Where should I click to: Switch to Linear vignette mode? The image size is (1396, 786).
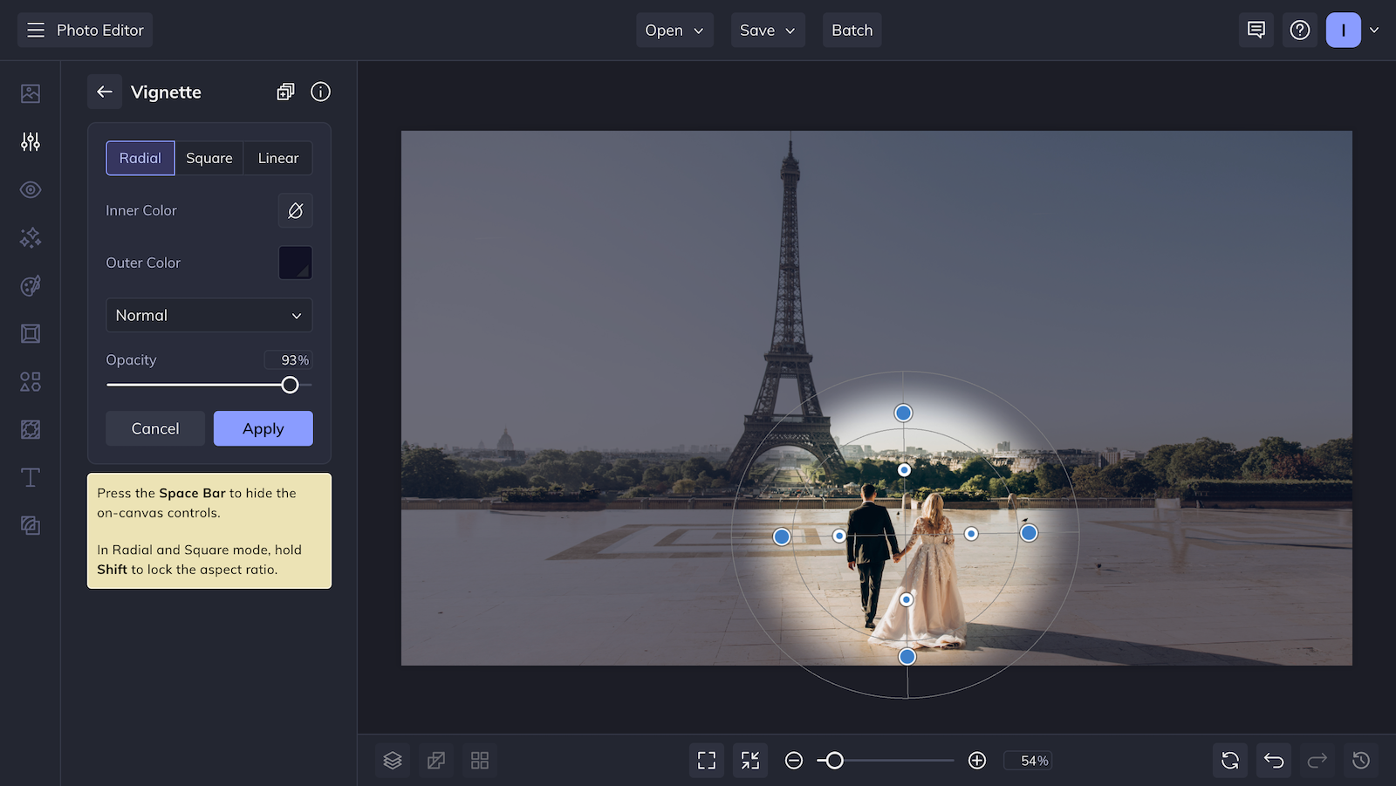(x=277, y=158)
